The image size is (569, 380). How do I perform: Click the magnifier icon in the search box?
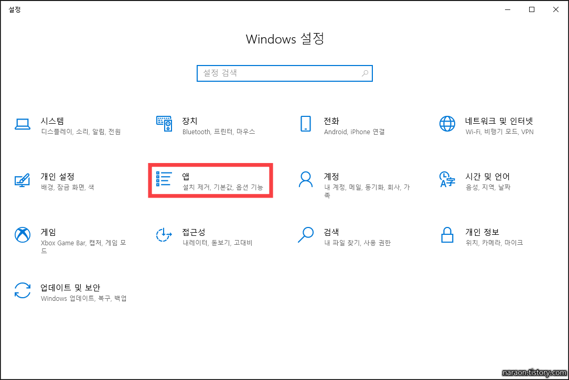point(365,73)
